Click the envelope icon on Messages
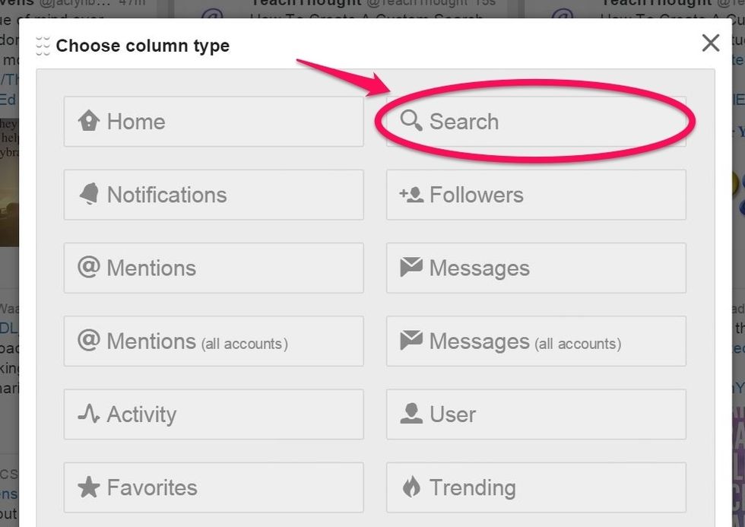 411,268
